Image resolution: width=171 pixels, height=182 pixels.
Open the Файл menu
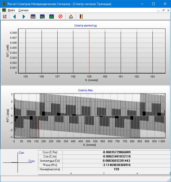11,10
